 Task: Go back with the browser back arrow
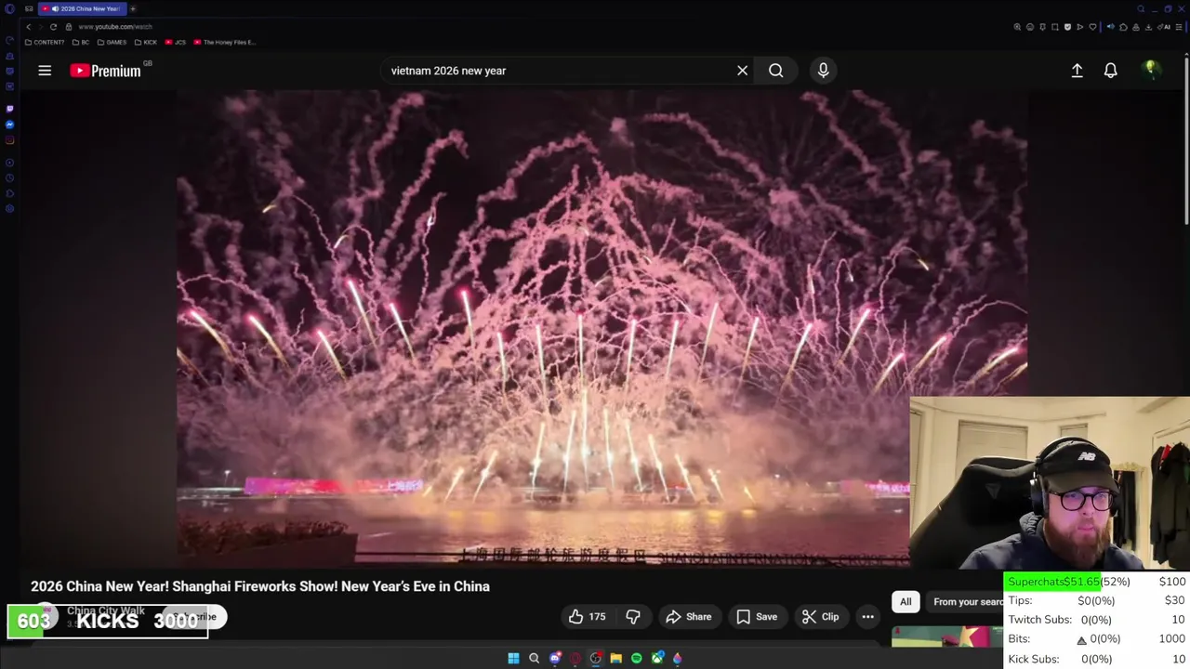(28, 27)
